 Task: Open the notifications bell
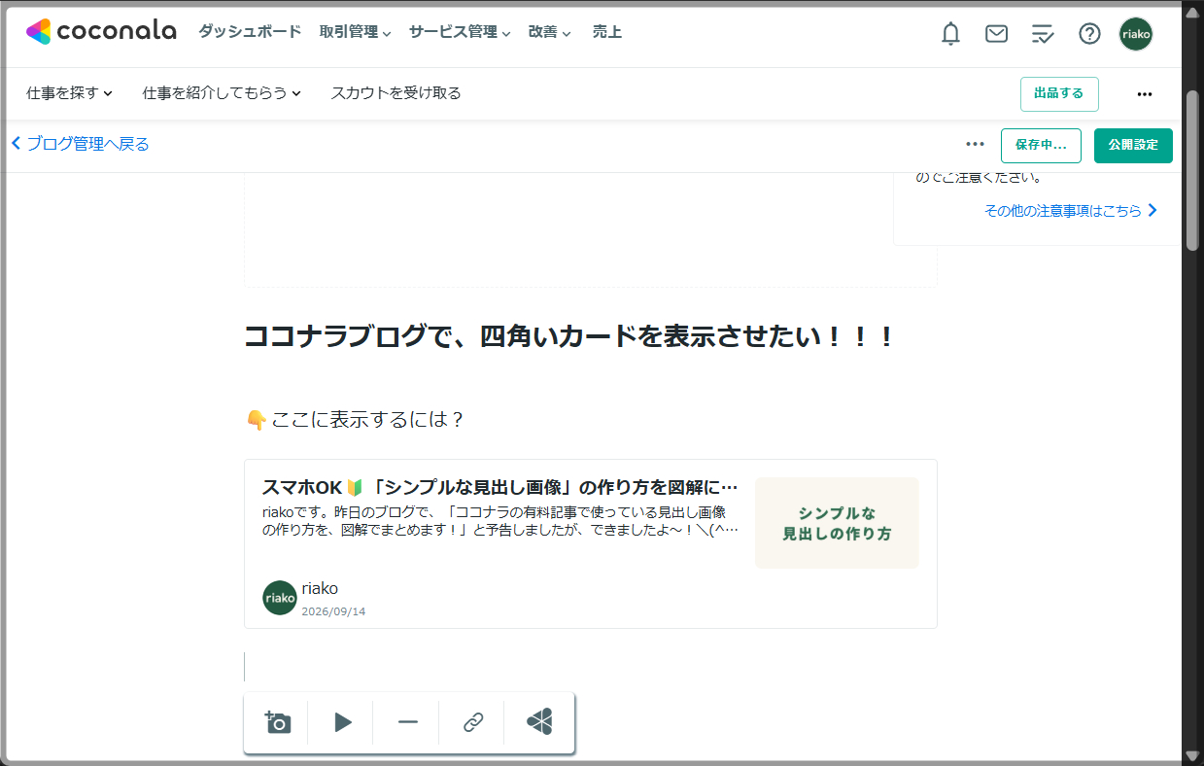click(950, 34)
